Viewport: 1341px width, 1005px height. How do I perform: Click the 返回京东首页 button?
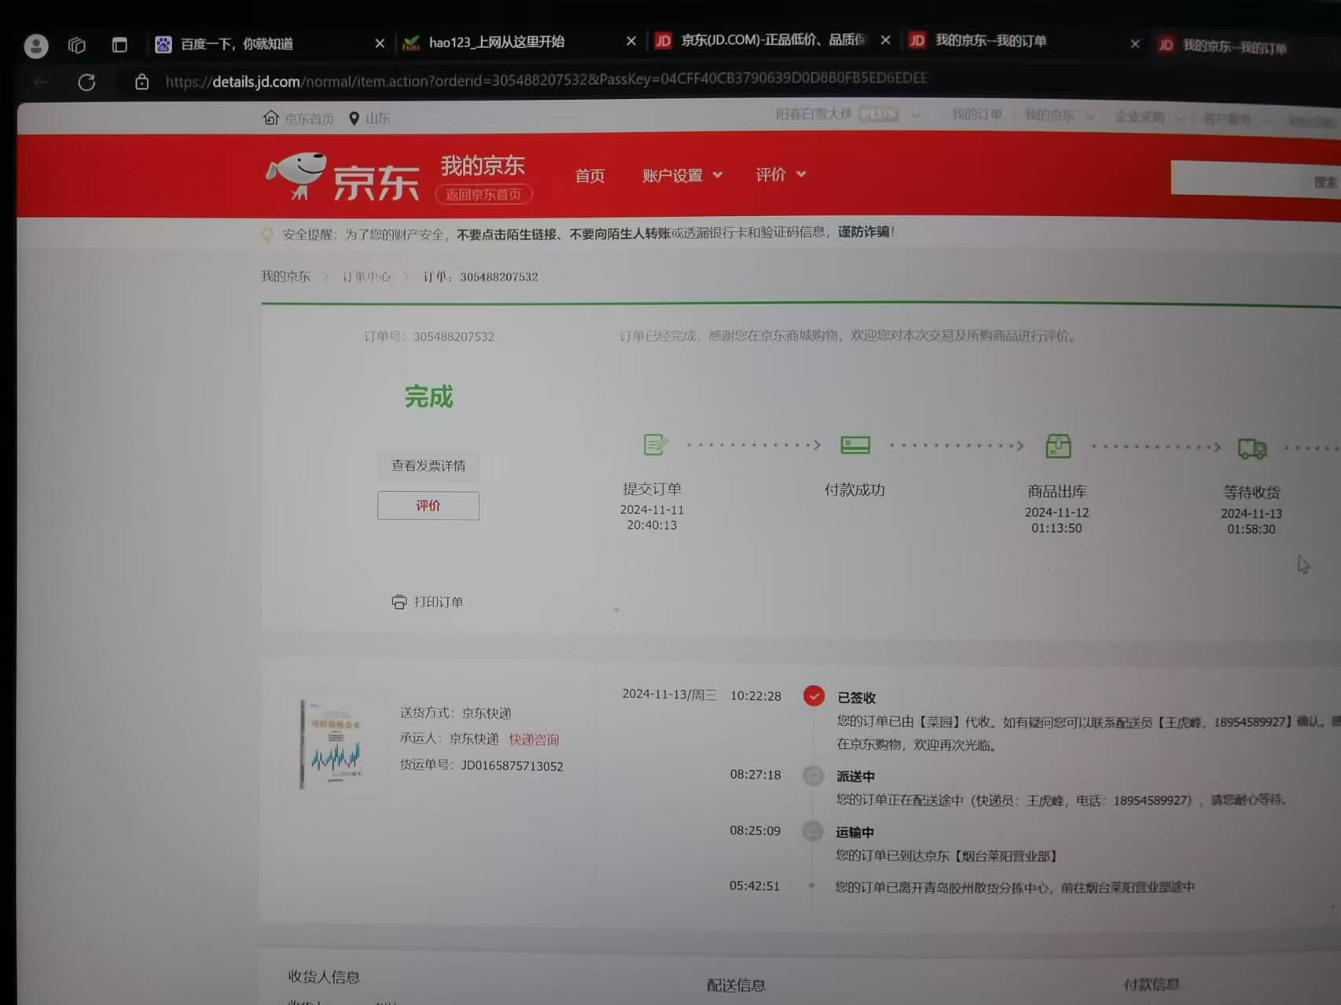pyautogui.click(x=483, y=194)
